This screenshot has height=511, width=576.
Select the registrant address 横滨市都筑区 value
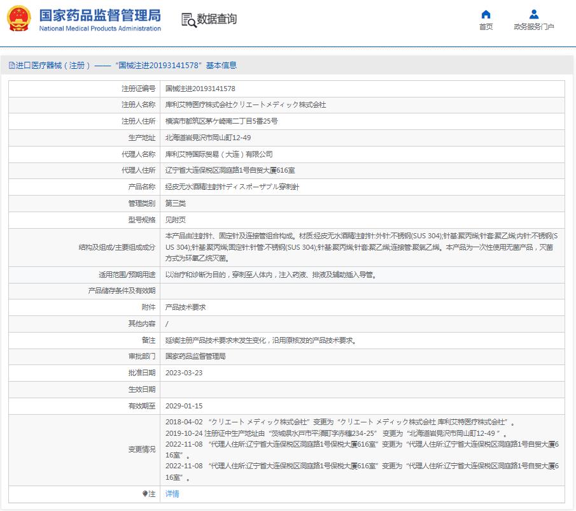(221, 121)
